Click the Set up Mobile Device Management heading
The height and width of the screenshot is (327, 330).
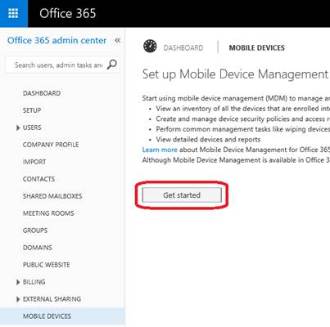235,74
